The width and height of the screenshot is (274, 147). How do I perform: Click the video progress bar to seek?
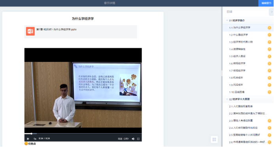click(x=83, y=134)
